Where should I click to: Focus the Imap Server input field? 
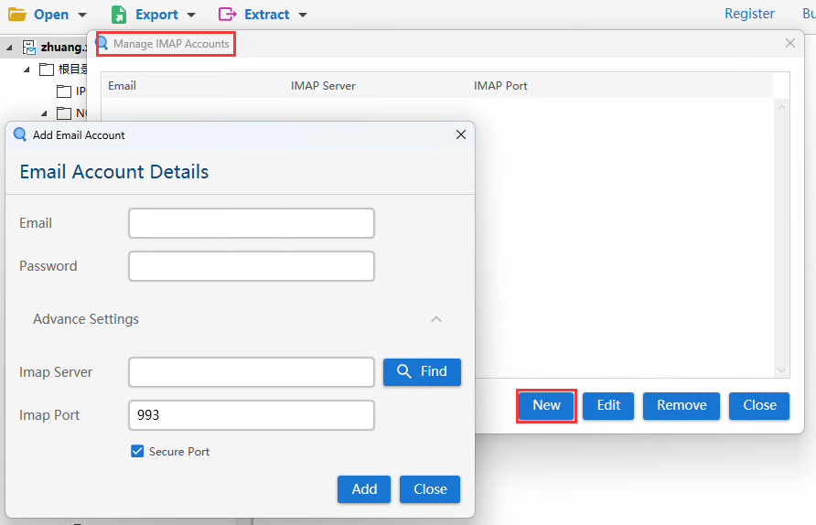(x=252, y=372)
